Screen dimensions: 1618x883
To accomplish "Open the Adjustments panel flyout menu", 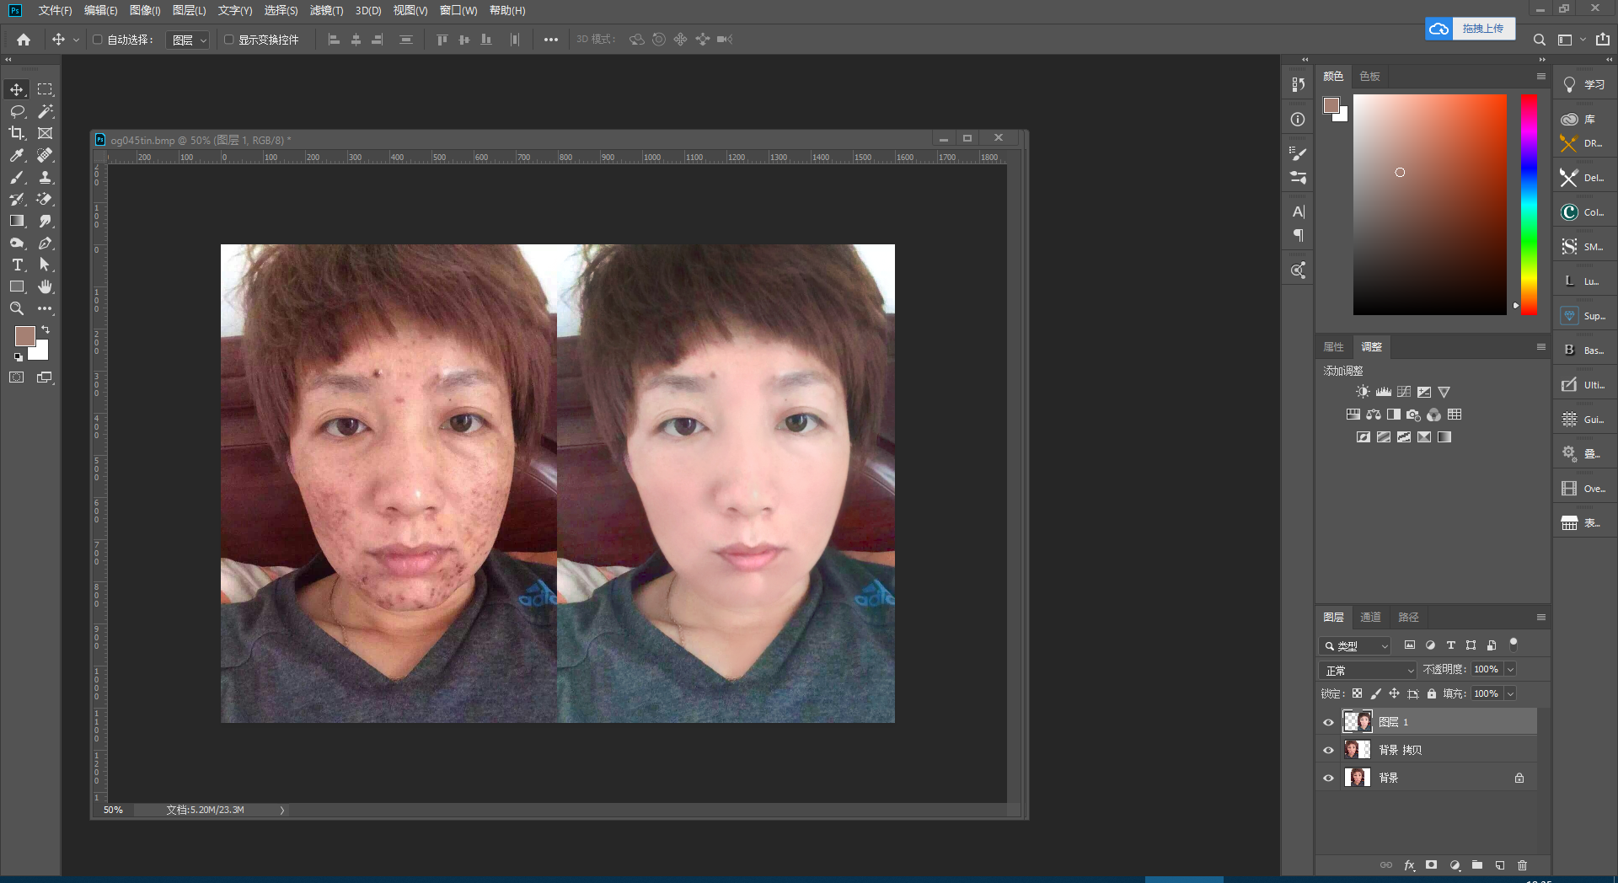I will pos(1540,347).
